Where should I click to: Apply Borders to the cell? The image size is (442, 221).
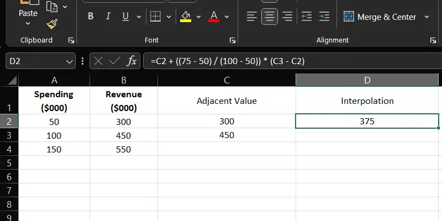click(x=156, y=17)
